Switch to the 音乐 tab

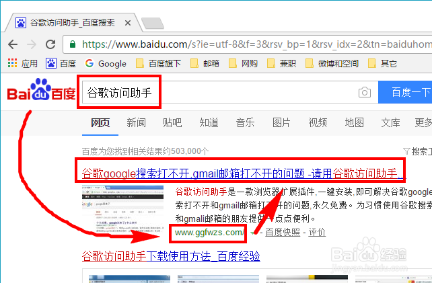click(x=245, y=122)
